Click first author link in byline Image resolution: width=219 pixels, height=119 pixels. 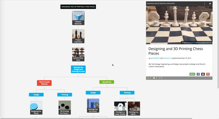(x=155, y=58)
